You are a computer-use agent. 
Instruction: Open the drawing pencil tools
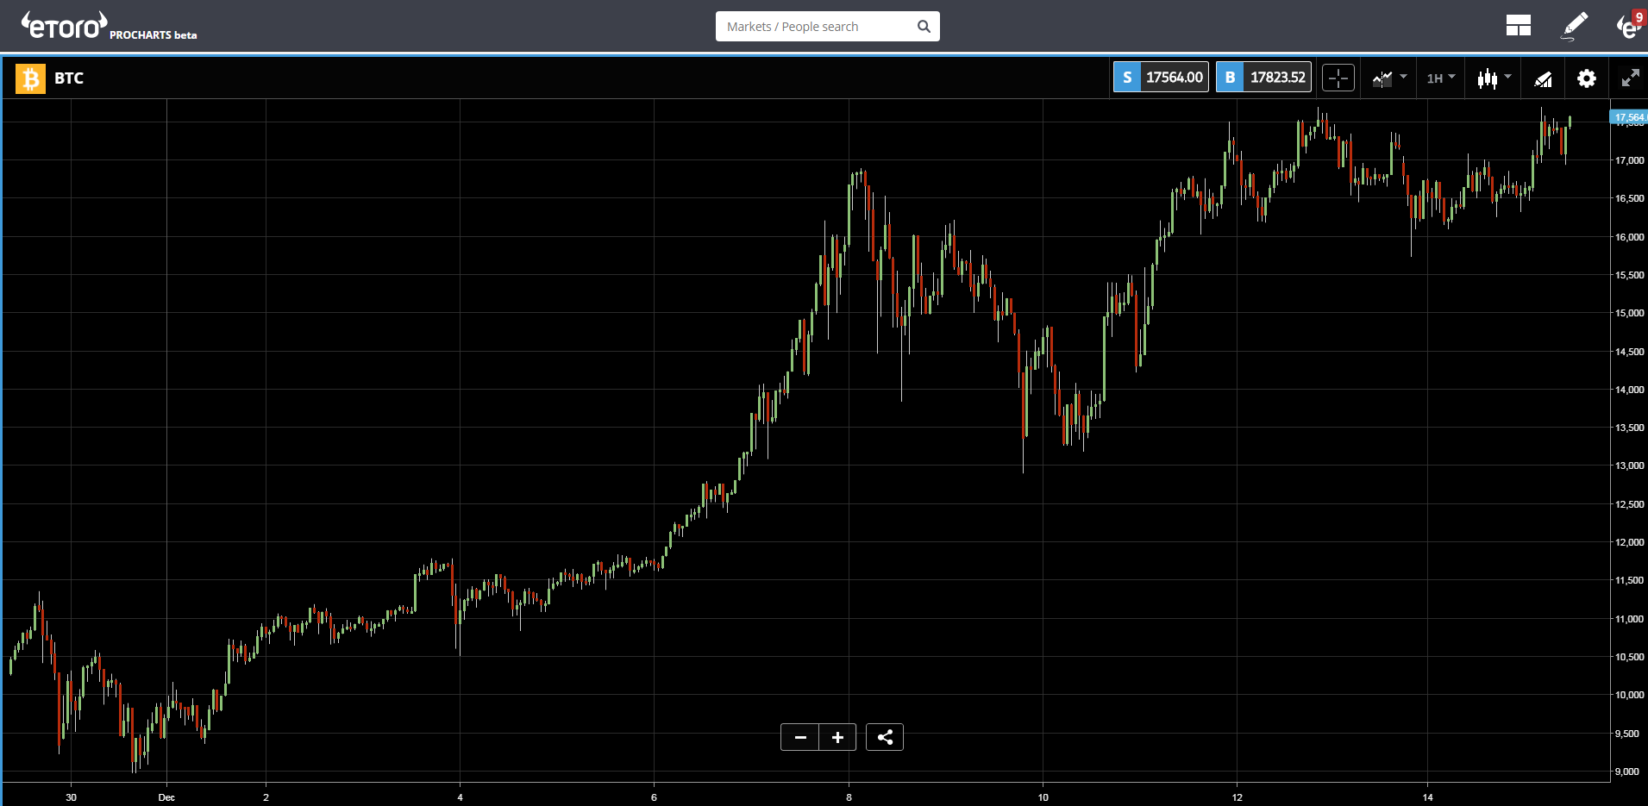[1575, 26]
